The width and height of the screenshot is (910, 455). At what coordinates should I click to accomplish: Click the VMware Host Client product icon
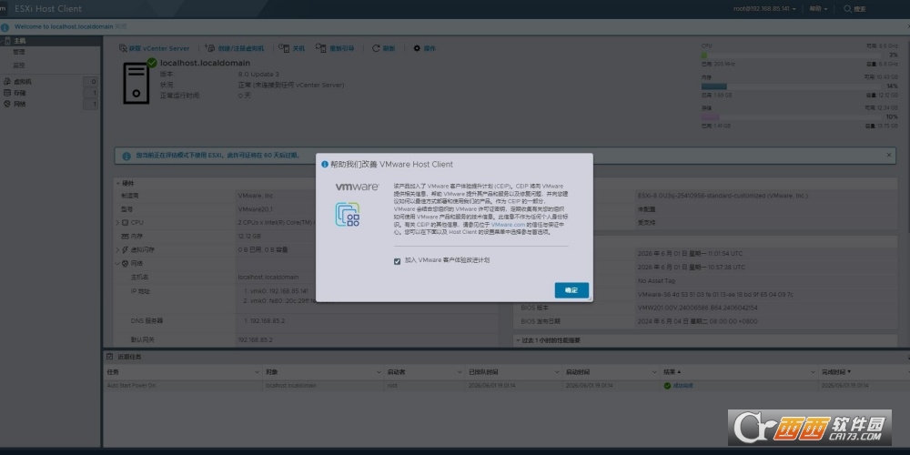click(348, 214)
